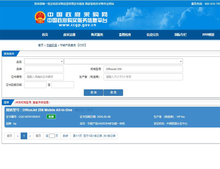Open OfficeJet 258 Mobile All-in-One result title
The height and width of the screenshot is (169, 220).
tap(48, 110)
